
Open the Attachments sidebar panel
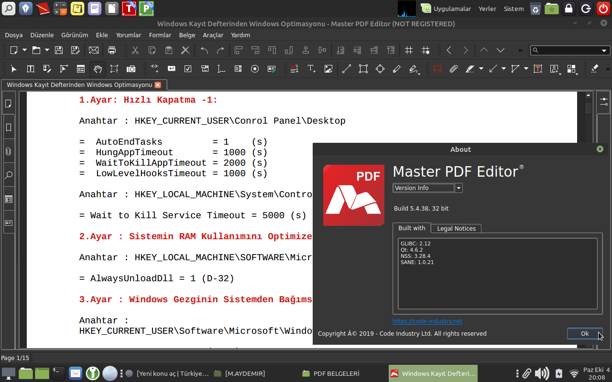[8, 151]
